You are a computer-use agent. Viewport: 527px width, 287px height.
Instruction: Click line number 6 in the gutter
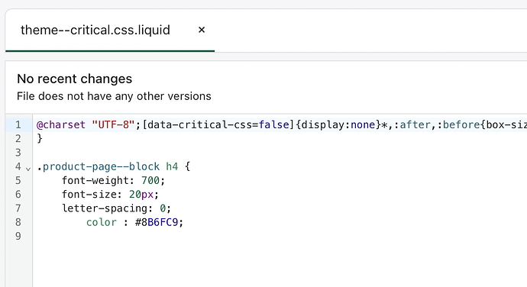[18, 194]
